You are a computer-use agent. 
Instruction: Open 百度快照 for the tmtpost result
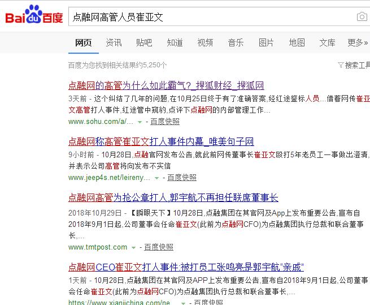[x=159, y=247]
